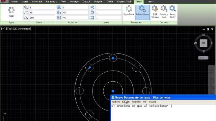Minimize the drawing viewport window
Screen dimensions: 216x121
pos(204,30)
